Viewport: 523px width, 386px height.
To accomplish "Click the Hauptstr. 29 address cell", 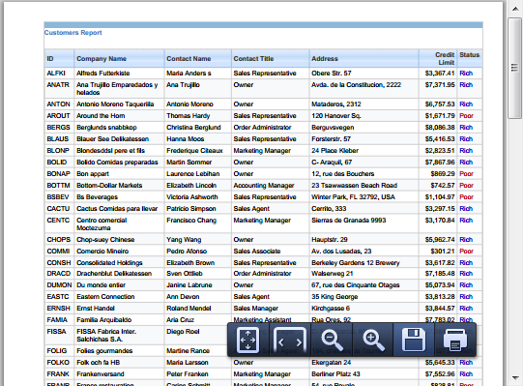I will click(363, 239).
